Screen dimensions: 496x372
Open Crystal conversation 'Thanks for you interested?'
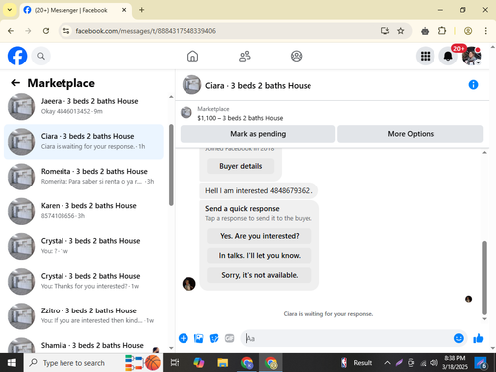(83, 281)
